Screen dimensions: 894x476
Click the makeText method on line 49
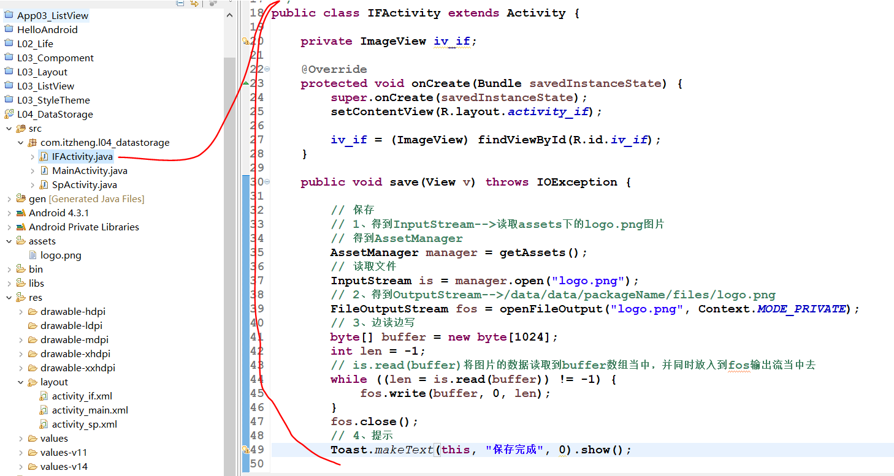pyautogui.click(x=404, y=450)
